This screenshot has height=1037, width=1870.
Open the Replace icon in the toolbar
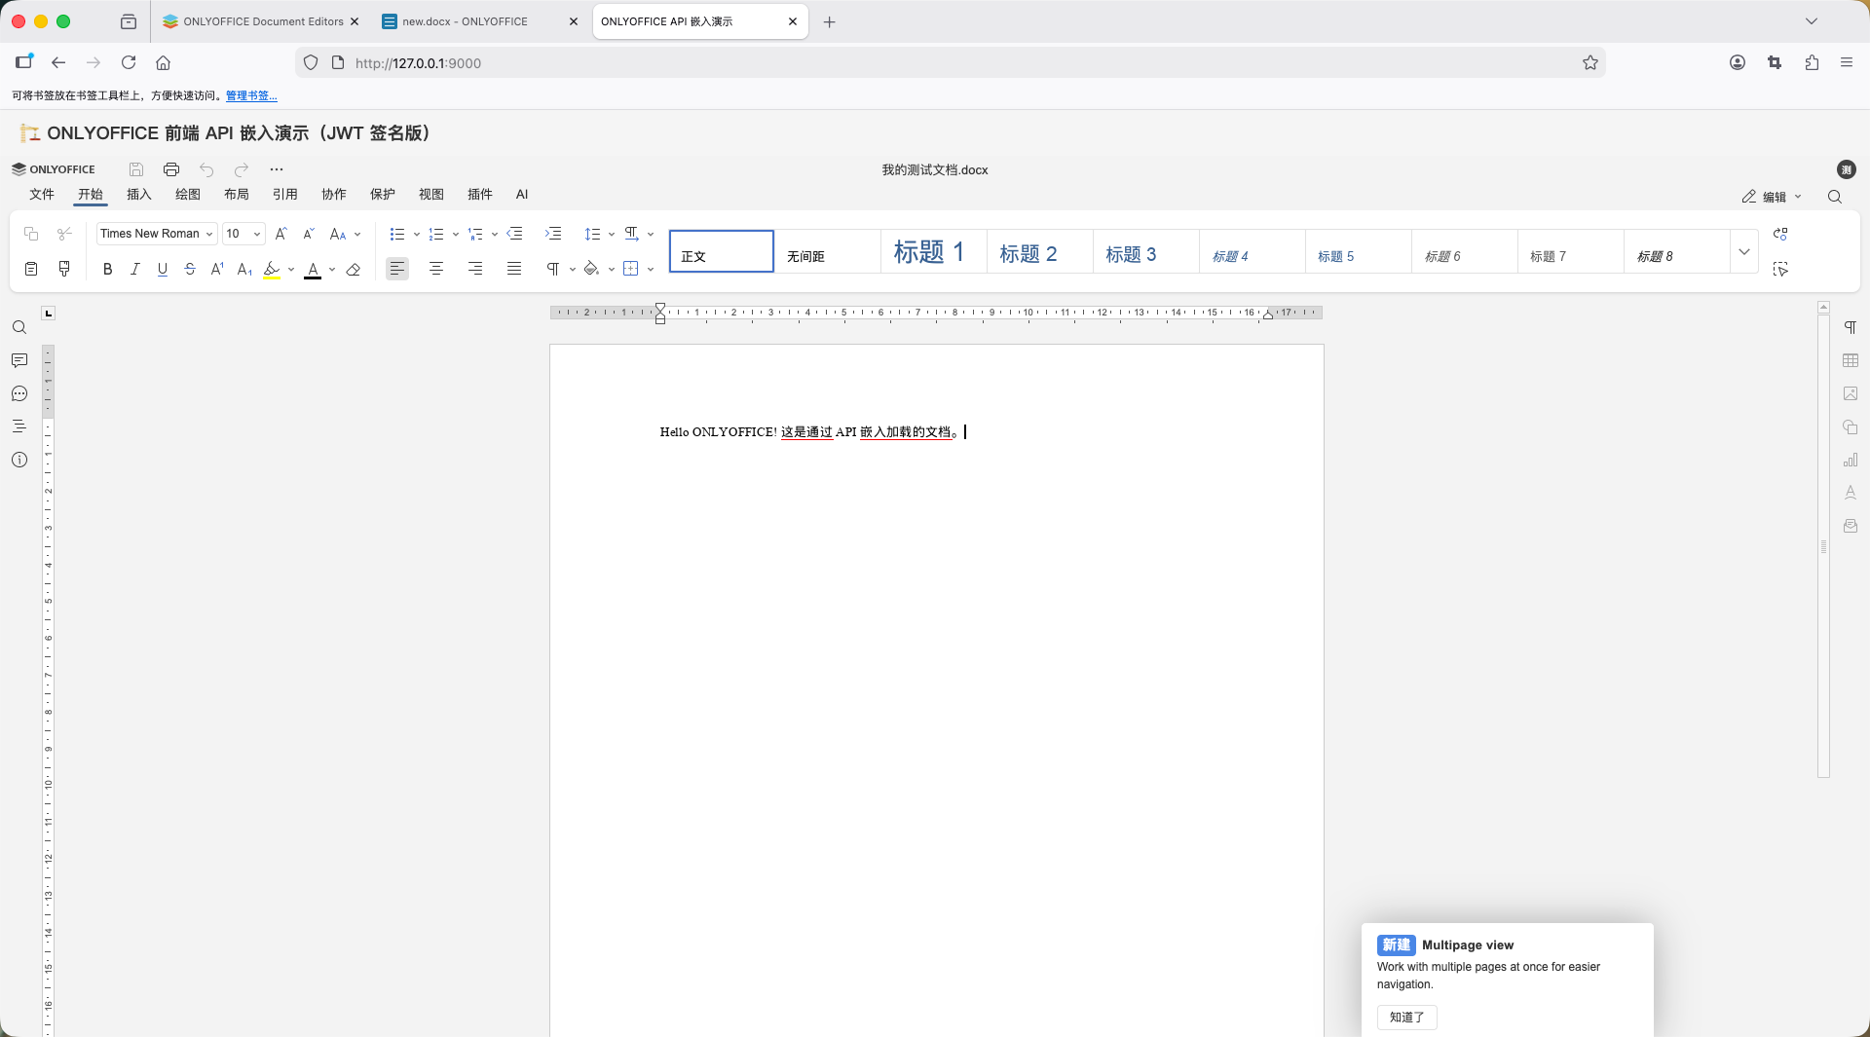tap(1780, 234)
